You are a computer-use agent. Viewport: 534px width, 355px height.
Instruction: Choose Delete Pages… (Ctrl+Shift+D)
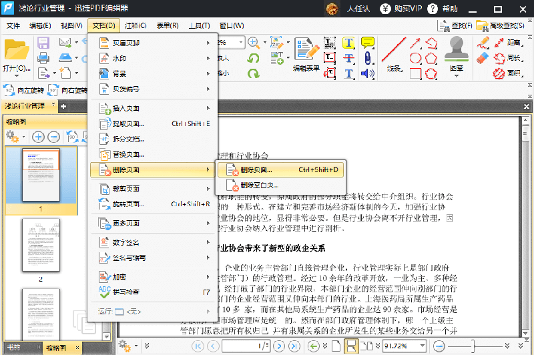[280, 169]
